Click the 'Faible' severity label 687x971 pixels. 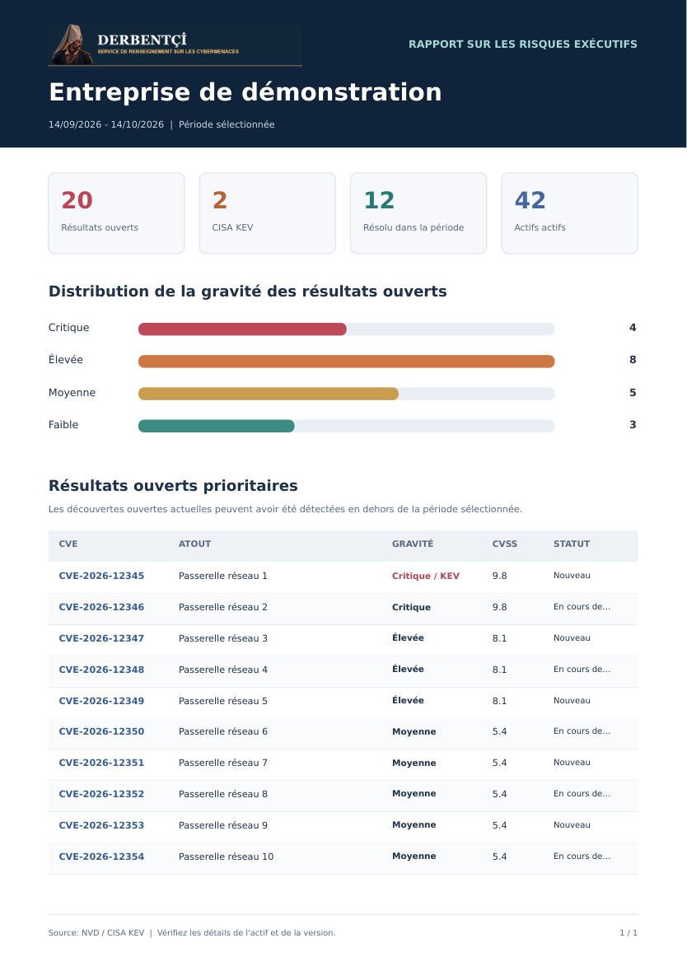click(x=63, y=425)
